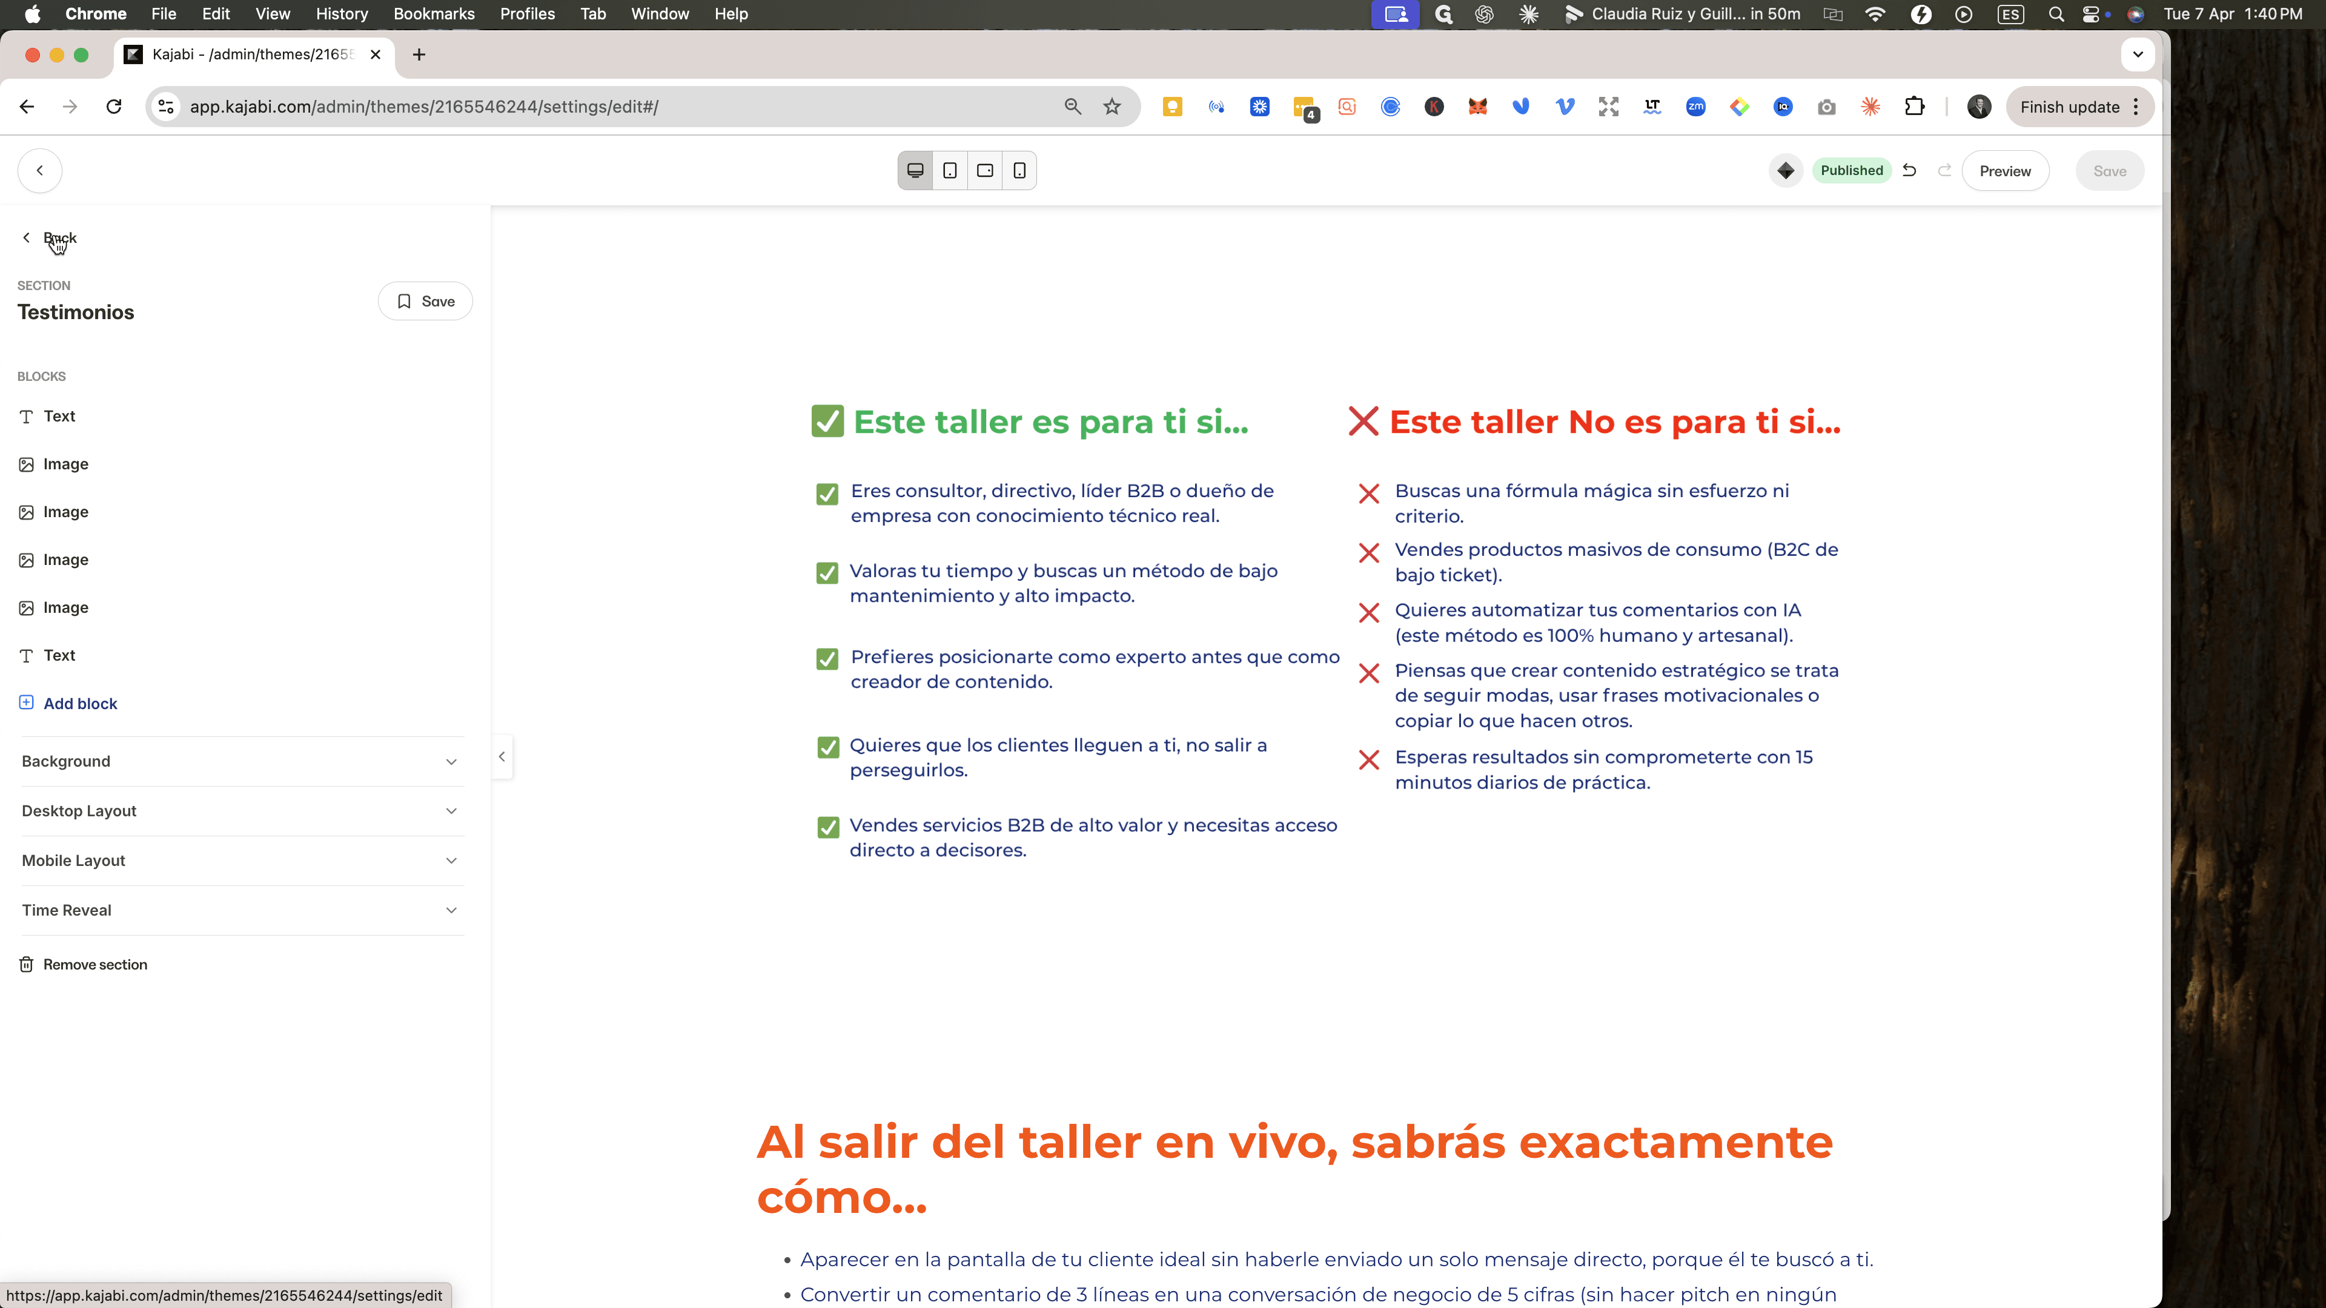Open a new Chrome tab

419,54
